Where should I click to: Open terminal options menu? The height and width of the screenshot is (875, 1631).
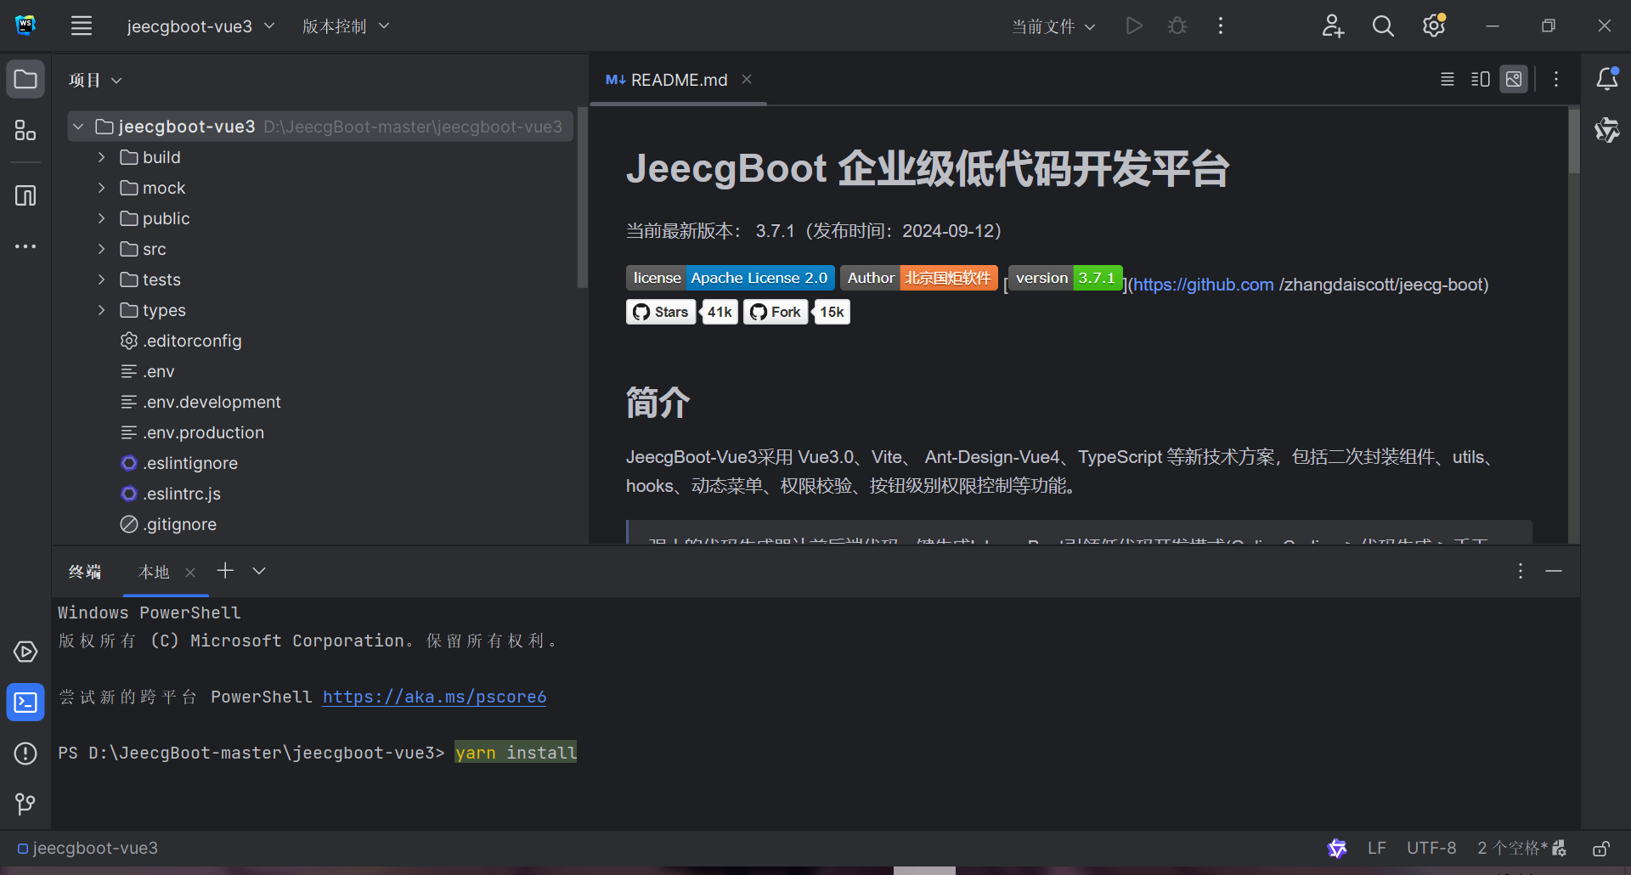(1521, 571)
